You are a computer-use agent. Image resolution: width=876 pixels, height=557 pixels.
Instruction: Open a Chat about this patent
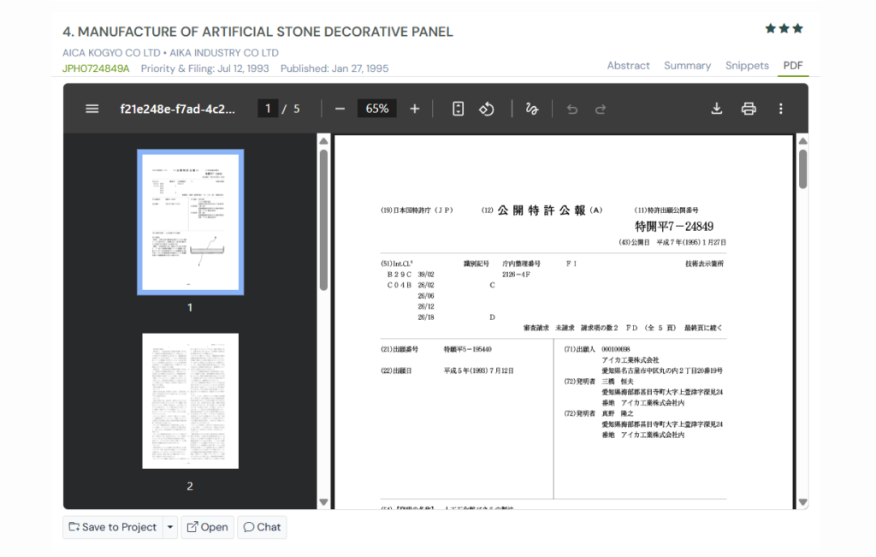[x=262, y=527]
